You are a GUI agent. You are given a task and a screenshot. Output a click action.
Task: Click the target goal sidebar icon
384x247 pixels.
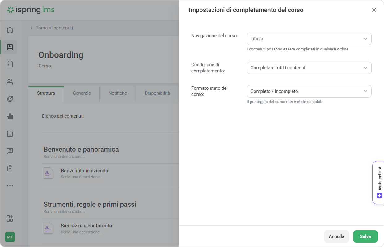[x=10, y=99]
